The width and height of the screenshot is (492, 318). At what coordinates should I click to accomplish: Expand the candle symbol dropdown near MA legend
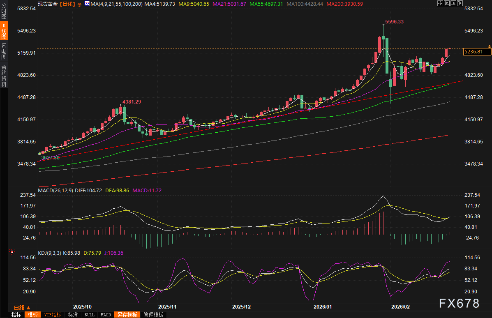tap(86, 3)
